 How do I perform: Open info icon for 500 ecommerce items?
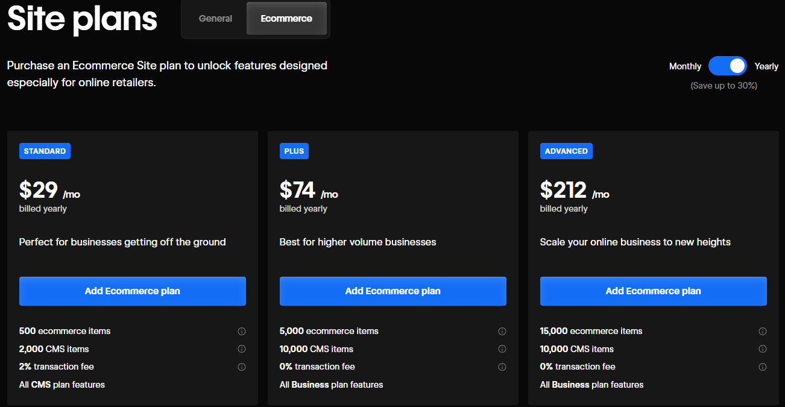pos(242,331)
